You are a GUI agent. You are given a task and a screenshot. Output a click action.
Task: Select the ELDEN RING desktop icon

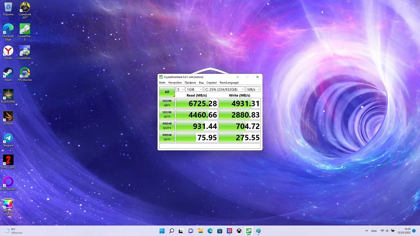[x=8, y=94]
